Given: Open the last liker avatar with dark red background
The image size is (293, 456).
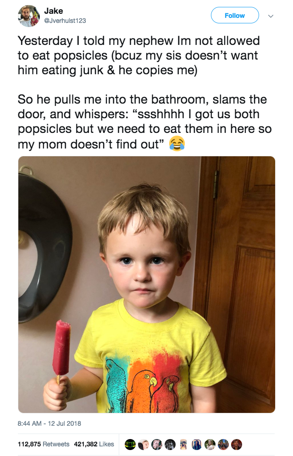Looking at the screenshot, I should tap(237, 445).
